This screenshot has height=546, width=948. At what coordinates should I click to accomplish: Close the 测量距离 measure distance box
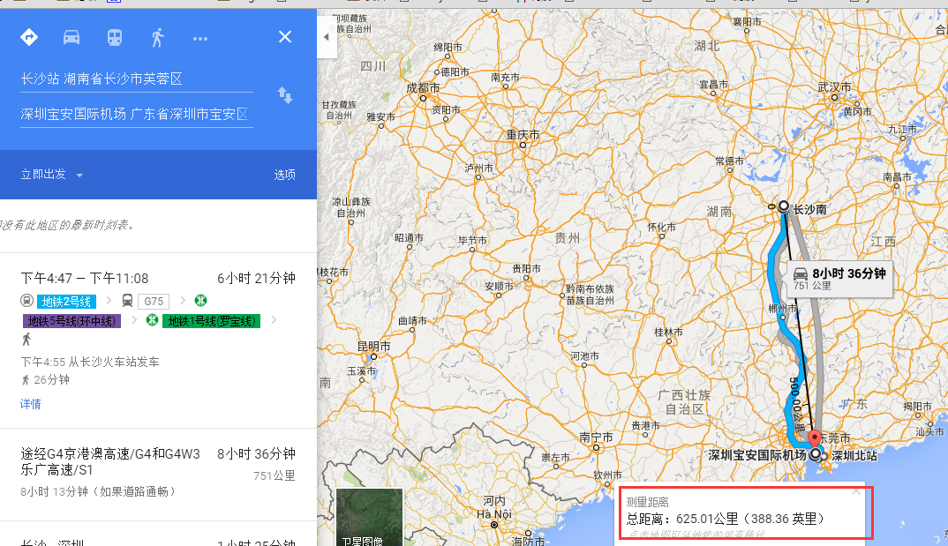[x=855, y=491]
